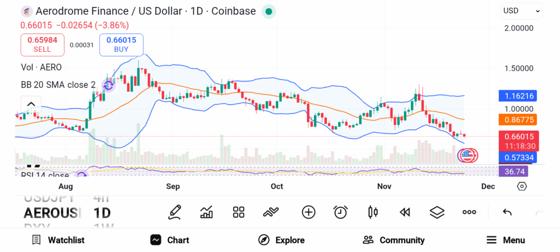Click the undo arrow icon
Screen dimensions: 560x252
click(507, 212)
